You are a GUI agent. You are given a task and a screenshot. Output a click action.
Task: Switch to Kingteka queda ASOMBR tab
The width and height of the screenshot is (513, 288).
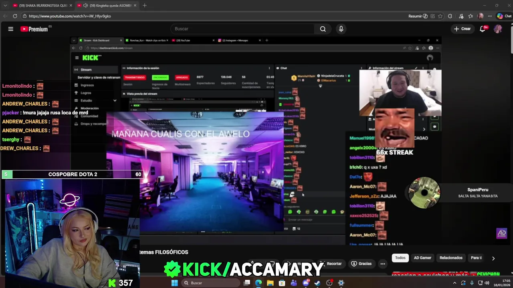[x=107, y=5]
